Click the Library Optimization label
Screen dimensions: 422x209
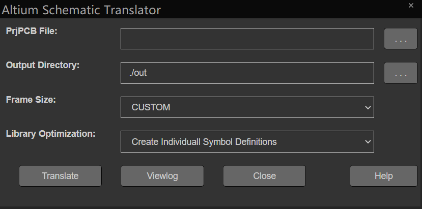click(50, 134)
